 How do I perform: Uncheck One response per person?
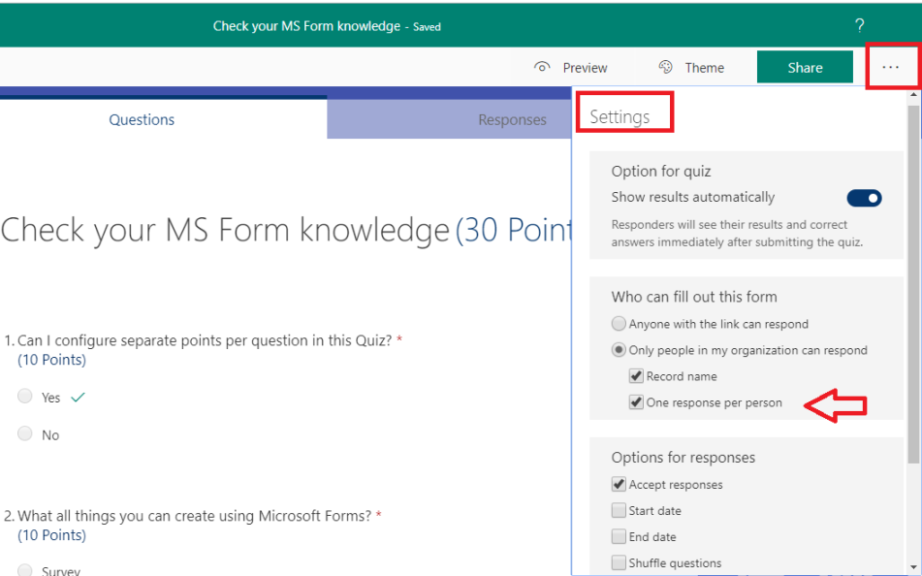pos(637,401)
